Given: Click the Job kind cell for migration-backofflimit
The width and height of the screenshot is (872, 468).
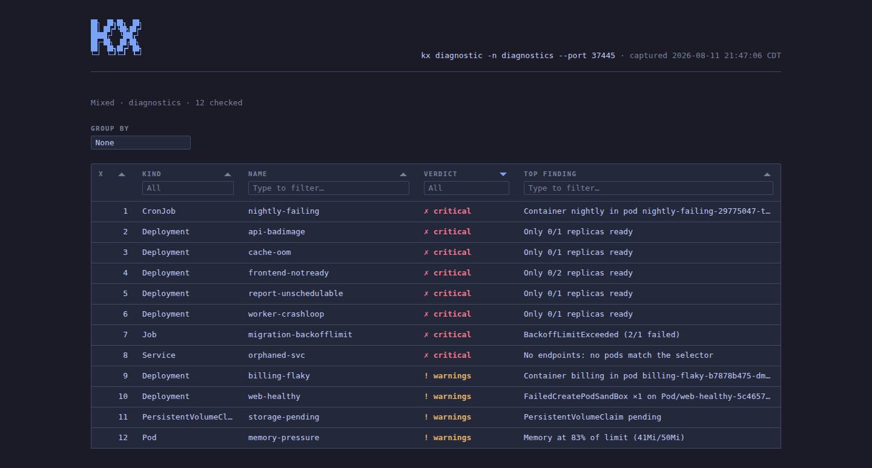Looking at the screenshot, I should [x=150, y=335].
